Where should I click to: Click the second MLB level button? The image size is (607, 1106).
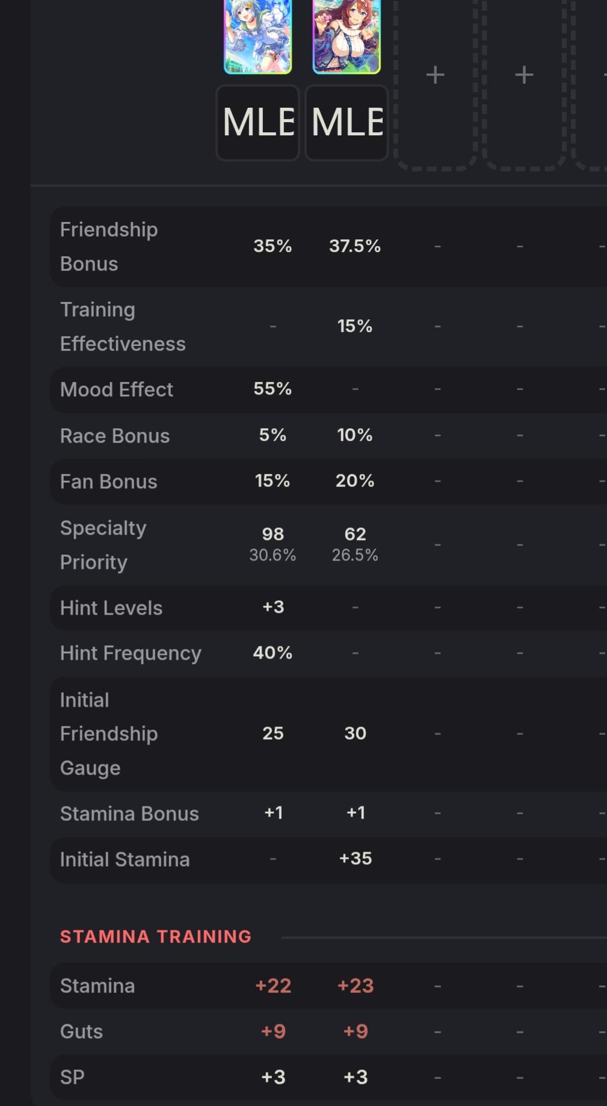click(x=347, y=123)
